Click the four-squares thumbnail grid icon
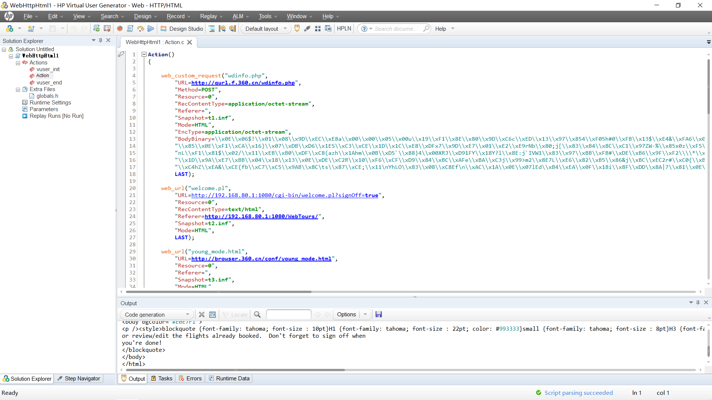Image resolution: width=712 pixels, height=400 pixels. (318, 29)
